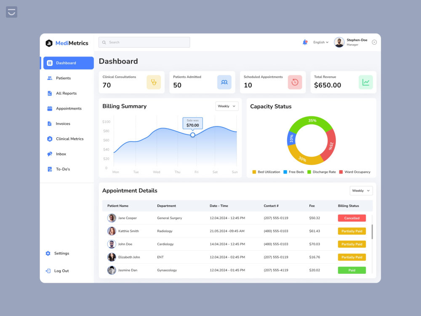Click the Bed Utilization yellow legend swatch
421x316 pixels.
click(254, 172)
